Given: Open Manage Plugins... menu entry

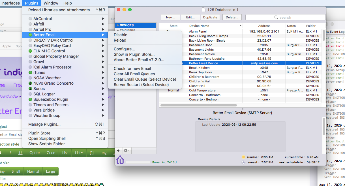Looking at the screenshot, I should pyautogui.click(x=65, y=124).
